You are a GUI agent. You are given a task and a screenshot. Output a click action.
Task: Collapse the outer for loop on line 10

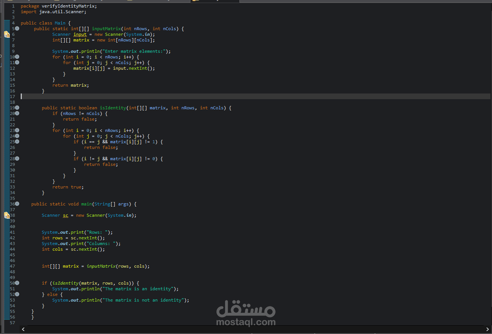[x=17, y=57]
